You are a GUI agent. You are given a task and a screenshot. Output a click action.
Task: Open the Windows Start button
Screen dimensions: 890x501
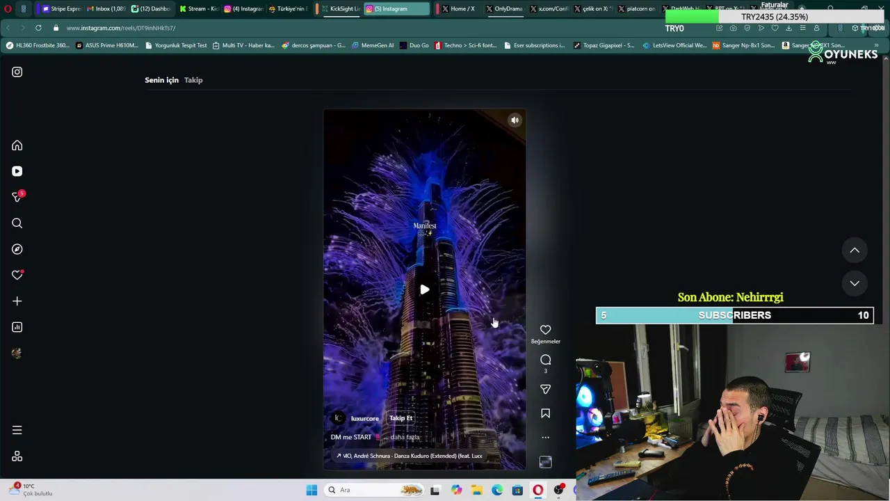point(311,490)
